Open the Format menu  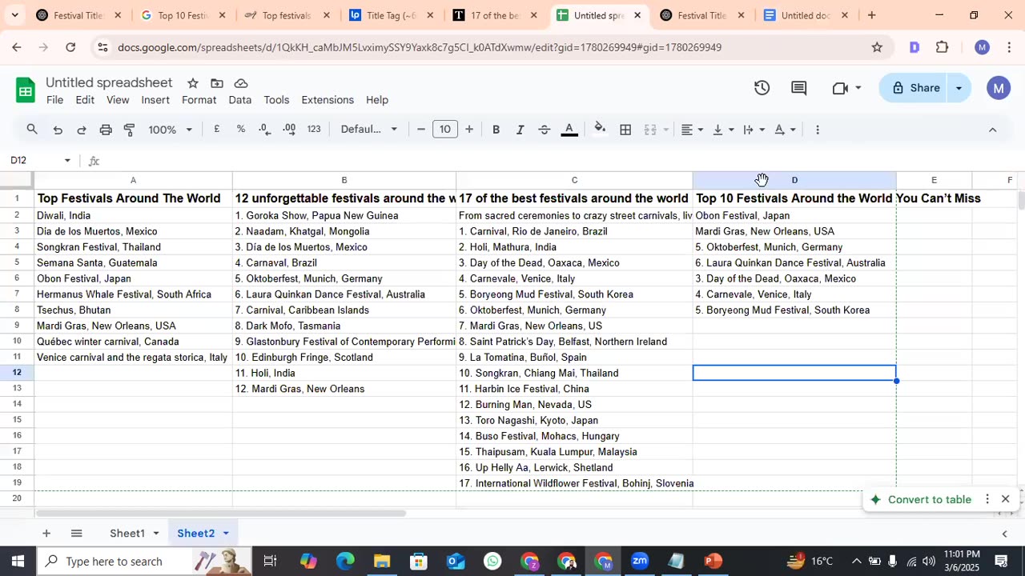tap(199, 100)
